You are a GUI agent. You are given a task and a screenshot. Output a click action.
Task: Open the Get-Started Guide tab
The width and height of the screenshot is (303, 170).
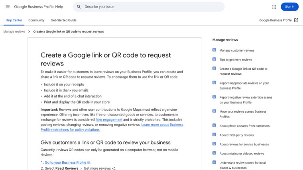[x=63, y=20]
